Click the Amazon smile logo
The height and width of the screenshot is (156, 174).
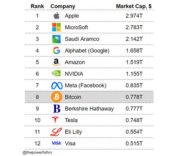click(x=56, y=62)
